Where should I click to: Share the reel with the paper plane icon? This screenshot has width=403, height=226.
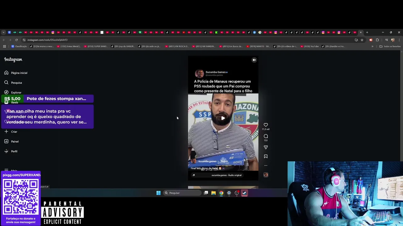pos(266,147)
